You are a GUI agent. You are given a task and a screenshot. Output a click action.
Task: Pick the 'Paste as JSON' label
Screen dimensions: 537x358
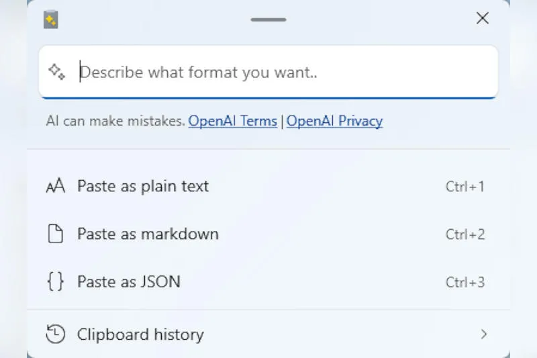[x=129, y=281]
